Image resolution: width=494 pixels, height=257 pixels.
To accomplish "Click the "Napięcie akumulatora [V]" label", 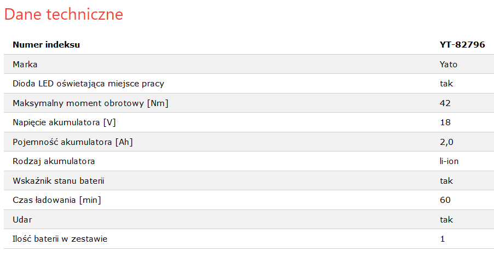I will (64, 122).
